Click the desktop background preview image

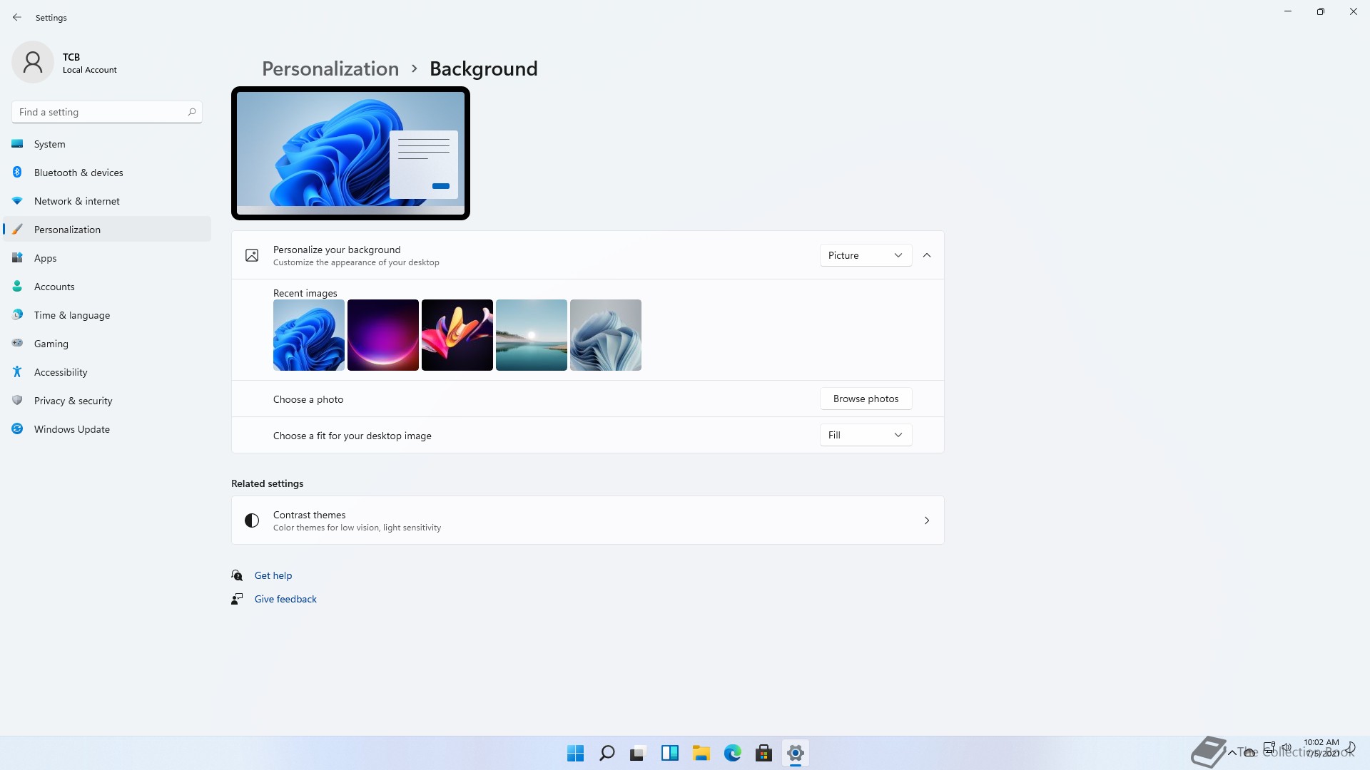[x=350, y=153]
